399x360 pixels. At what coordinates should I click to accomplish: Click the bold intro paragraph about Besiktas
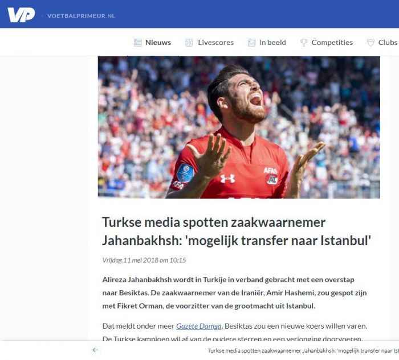(234, 293)
